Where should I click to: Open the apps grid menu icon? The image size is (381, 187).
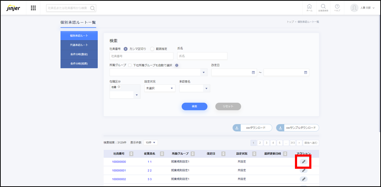click(x=33, y=8)
